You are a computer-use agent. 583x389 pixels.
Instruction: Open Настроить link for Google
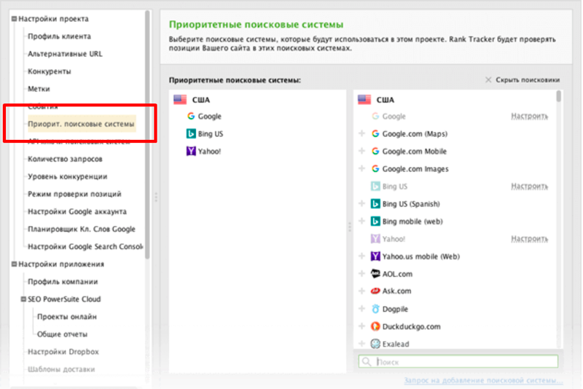coord(530,117)
